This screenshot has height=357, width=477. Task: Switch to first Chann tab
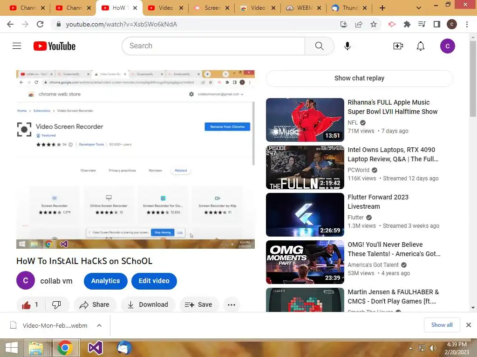(27, 8)
